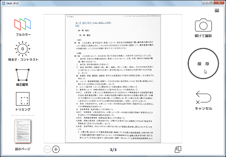Select the フルカラー color mode icon
The width and height of the screenshot is (226, 157).
[23, 24]
